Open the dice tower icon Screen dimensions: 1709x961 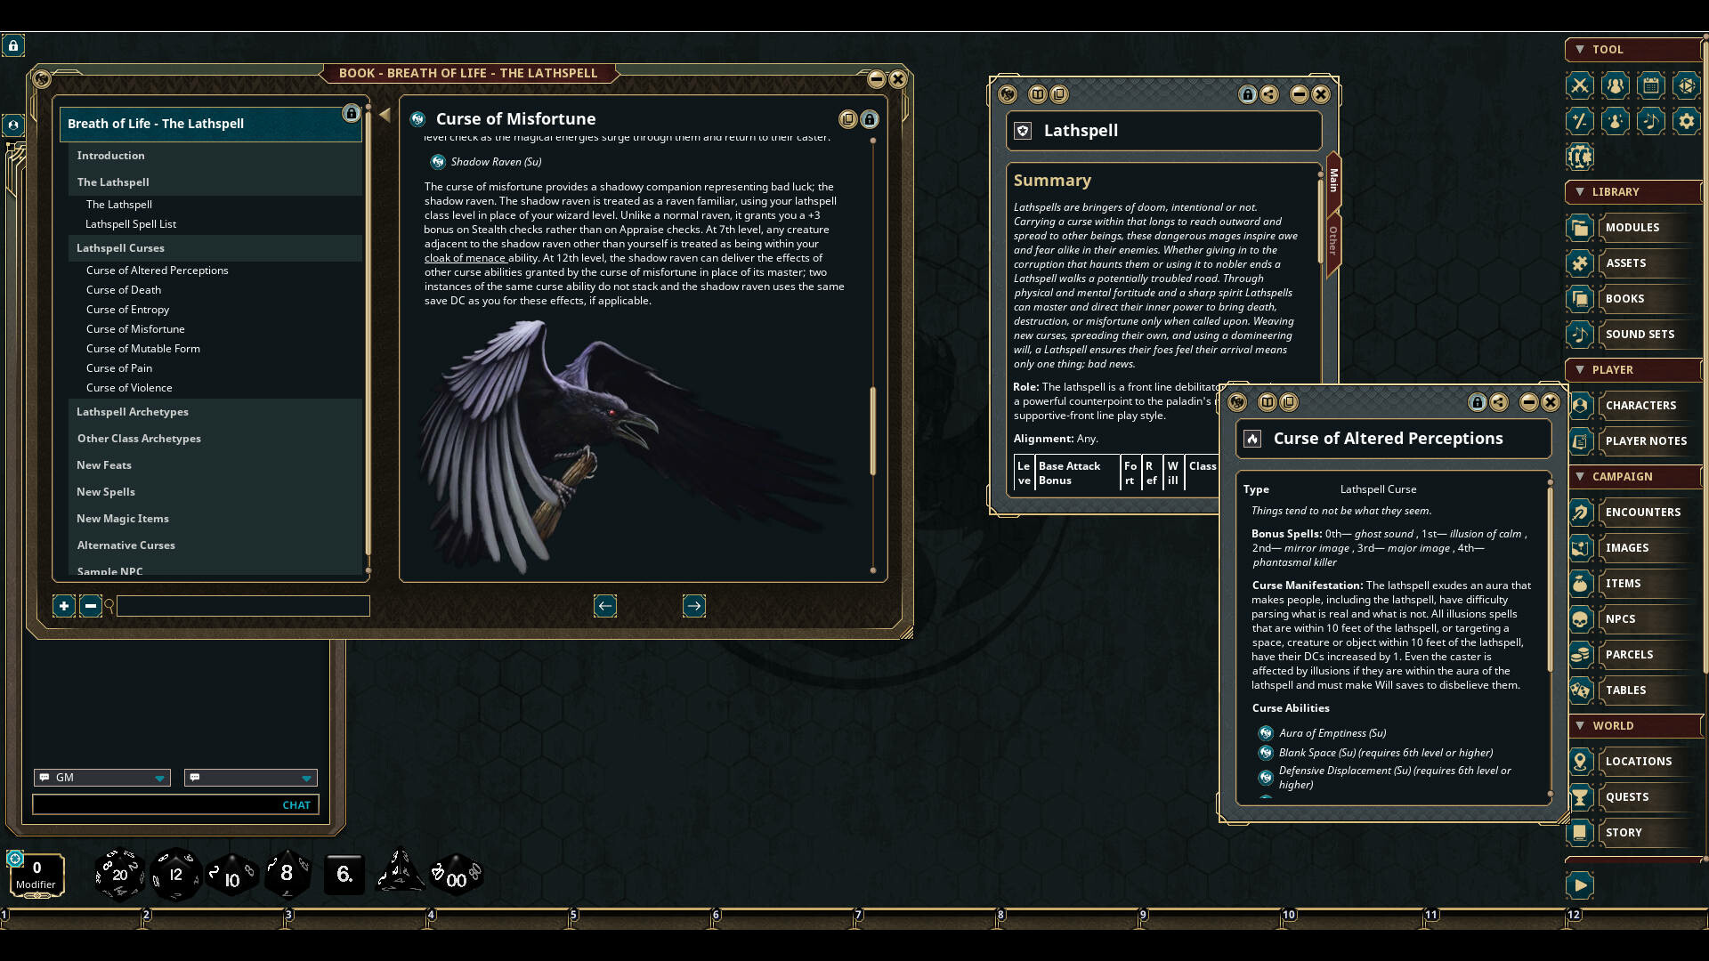tap(1687, 85)
